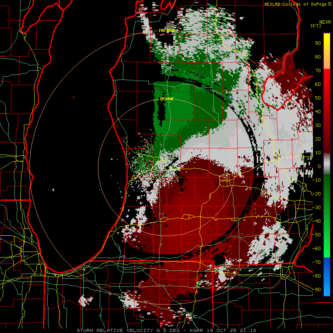Screen dimensions: 333x333
Task: Click the -50 tick on the velocity scale
Action: point(316,235)
